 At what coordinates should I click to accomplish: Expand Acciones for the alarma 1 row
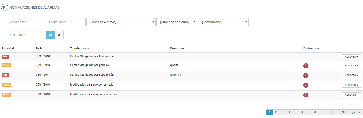click(x=351, y=75)
